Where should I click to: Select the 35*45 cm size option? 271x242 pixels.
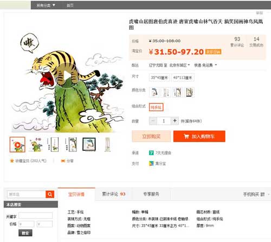click(159, 78)
